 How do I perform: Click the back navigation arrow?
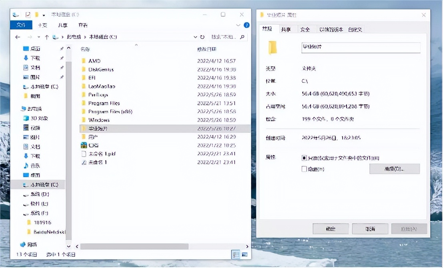(x=18, y=37)
